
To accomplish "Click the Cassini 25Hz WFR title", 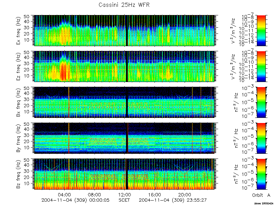I will point(124,5).
